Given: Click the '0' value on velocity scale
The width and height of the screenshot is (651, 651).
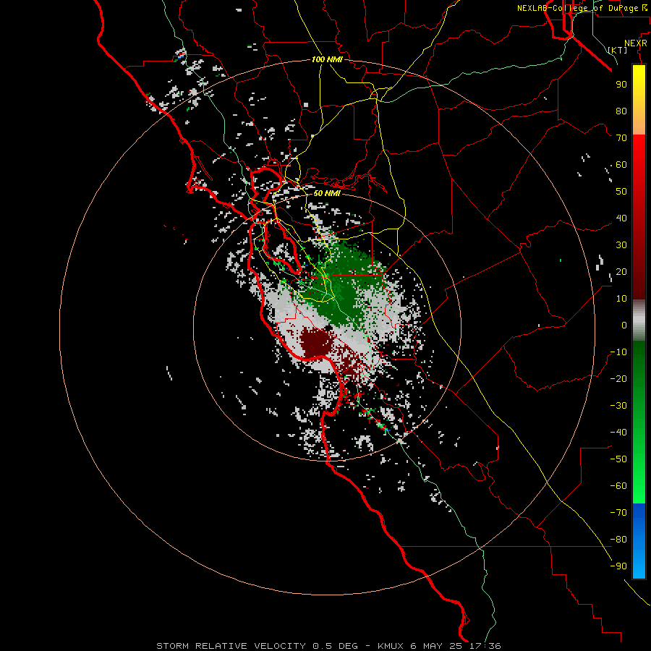Looking at the screenshot, I should 624,325.
